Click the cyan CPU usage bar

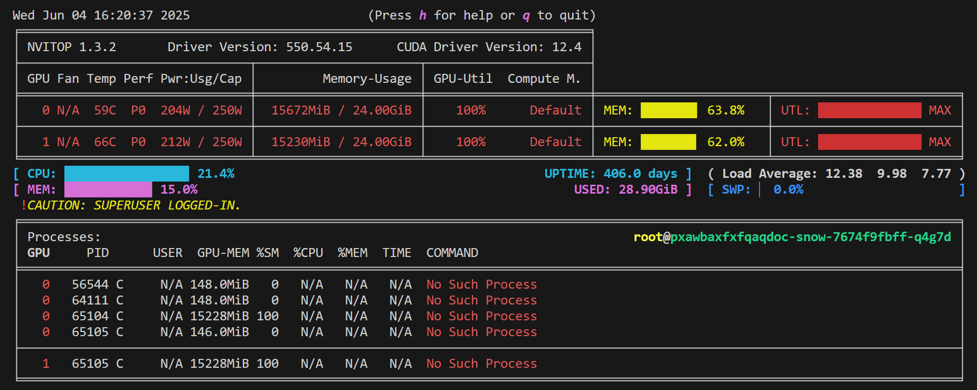127,174
